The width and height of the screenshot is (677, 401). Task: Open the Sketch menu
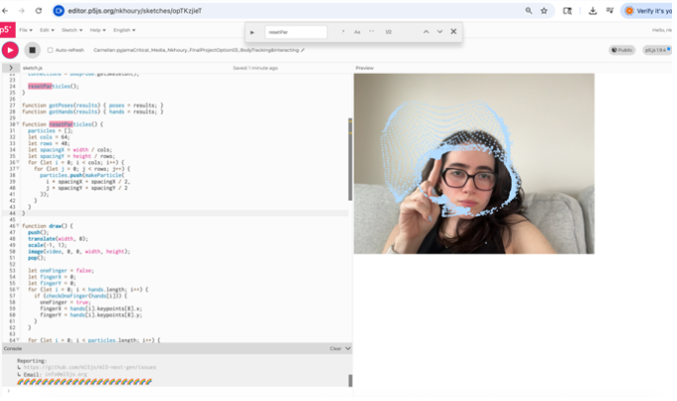point(72,30)
